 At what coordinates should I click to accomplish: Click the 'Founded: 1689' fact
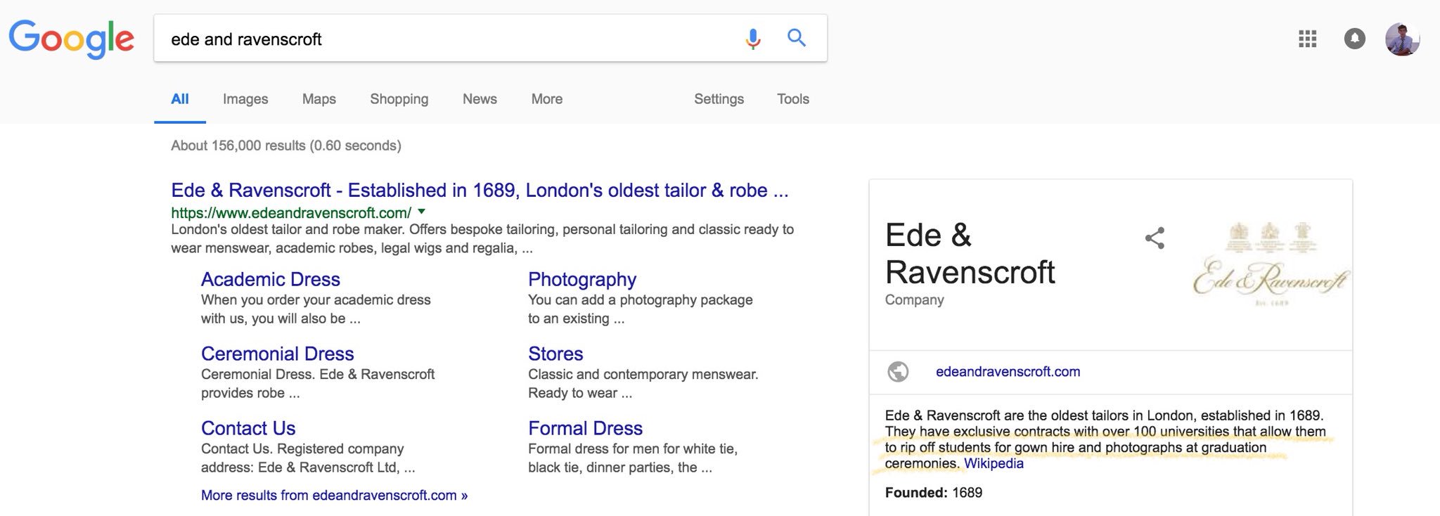pyautogui.click(x=933, y=493)
